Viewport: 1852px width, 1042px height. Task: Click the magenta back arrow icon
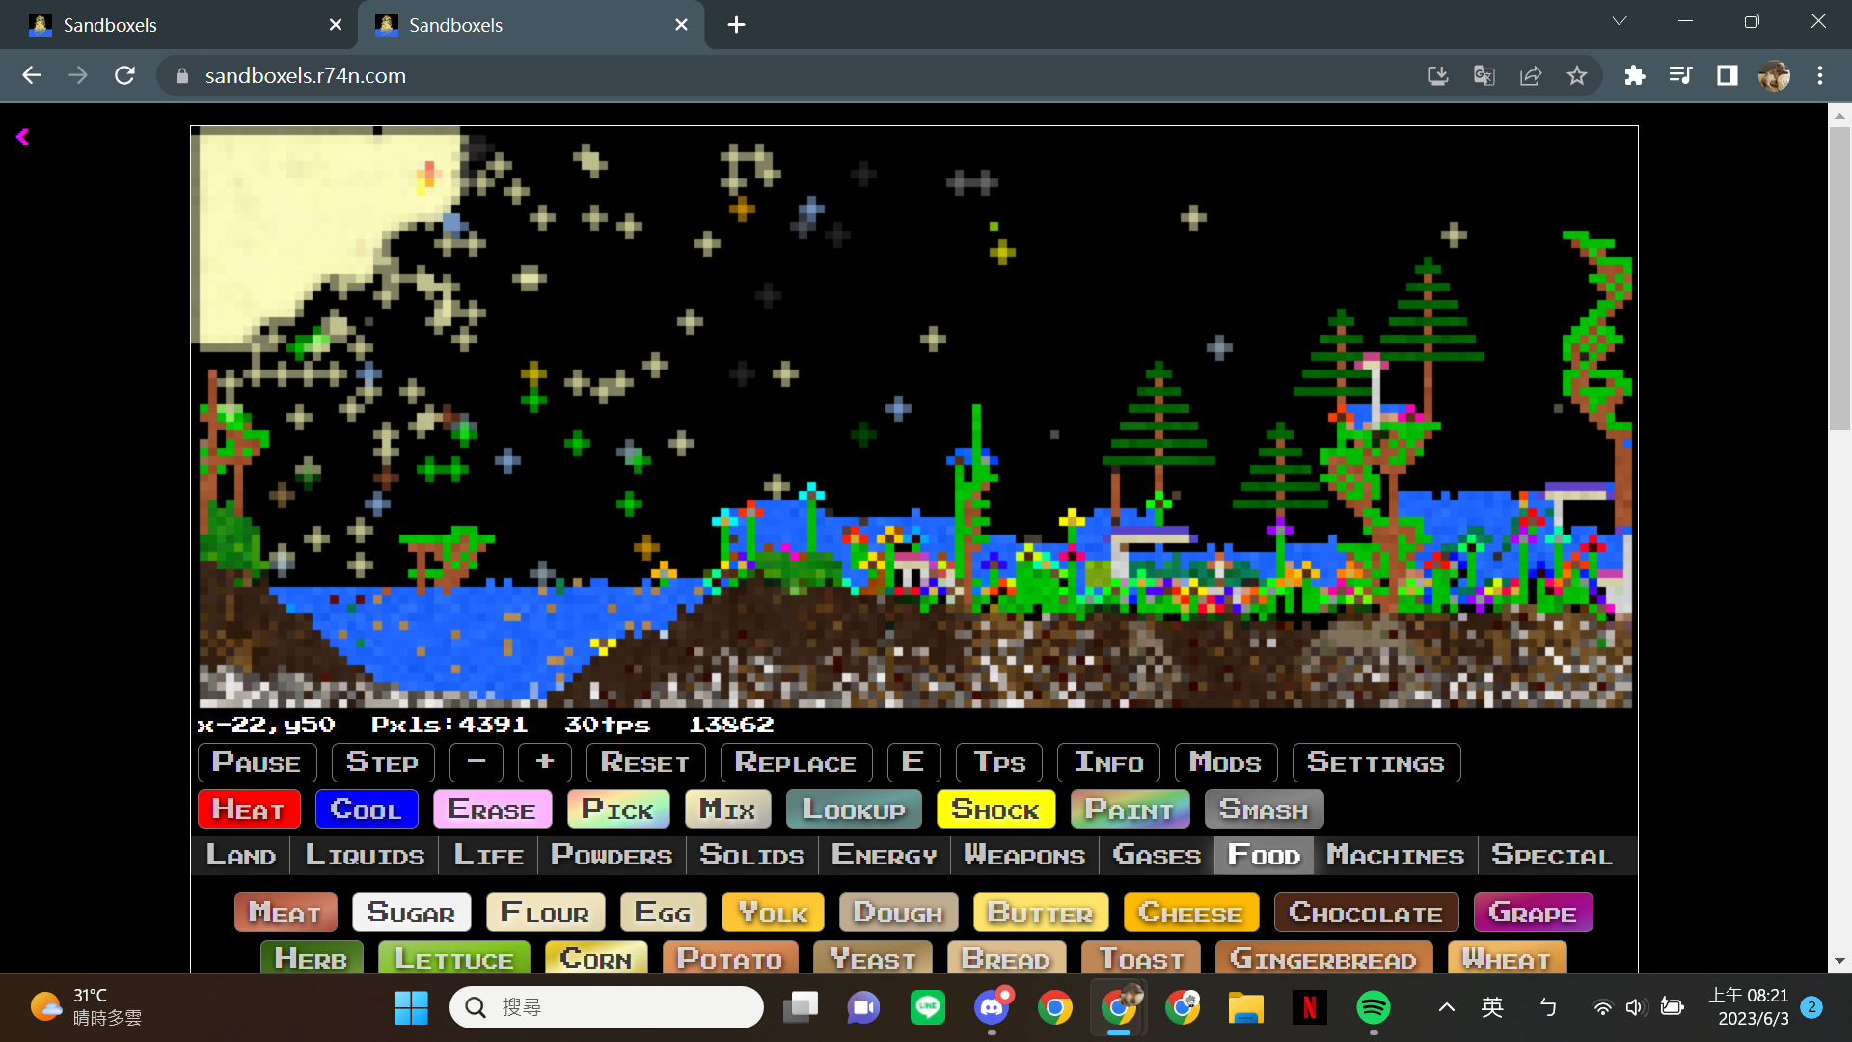[22, 137]
